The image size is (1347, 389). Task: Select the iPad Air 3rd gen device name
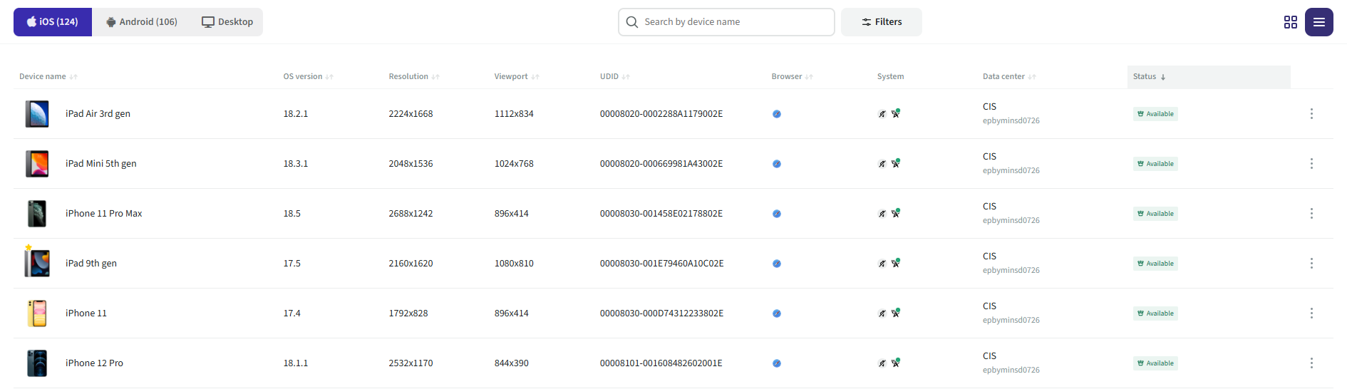(x=98, y=114)
